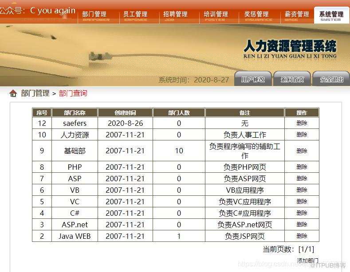
Task: Click the headcount 10 in 基础部 row
Action: (179, 151)
